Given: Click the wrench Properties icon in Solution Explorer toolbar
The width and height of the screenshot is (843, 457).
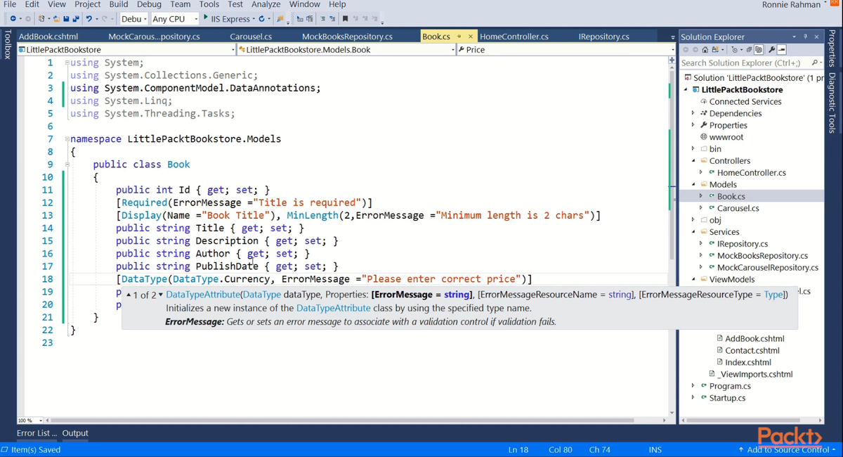Looking at the screenshot, I should (x=771, y=50).
